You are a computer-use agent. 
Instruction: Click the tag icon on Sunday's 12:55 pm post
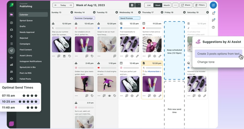(70, 56)
